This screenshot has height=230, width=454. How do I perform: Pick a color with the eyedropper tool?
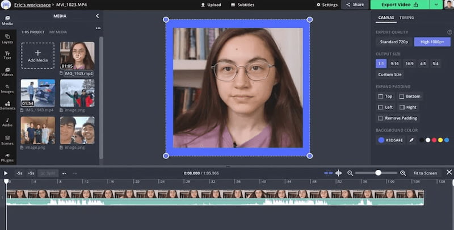point(411,140)
